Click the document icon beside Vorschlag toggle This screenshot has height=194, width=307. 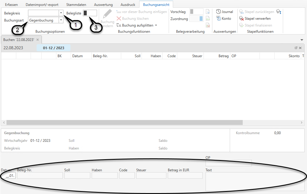208,12
